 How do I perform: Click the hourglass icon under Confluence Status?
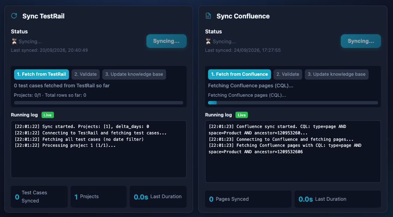[x=208, y=42]
